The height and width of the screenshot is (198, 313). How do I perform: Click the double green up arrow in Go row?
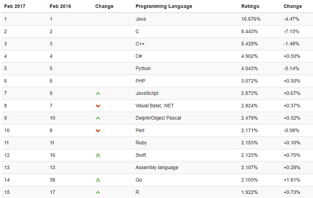[98, 180]
